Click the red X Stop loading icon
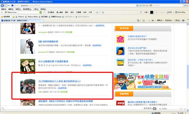This screenshot has height=114, width=189. (147, 6)
